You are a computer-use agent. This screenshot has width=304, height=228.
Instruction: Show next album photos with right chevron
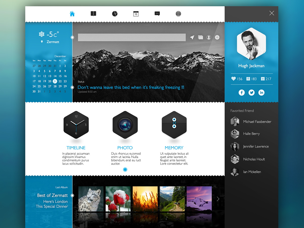pyautogui.click(x=218, y=199)
